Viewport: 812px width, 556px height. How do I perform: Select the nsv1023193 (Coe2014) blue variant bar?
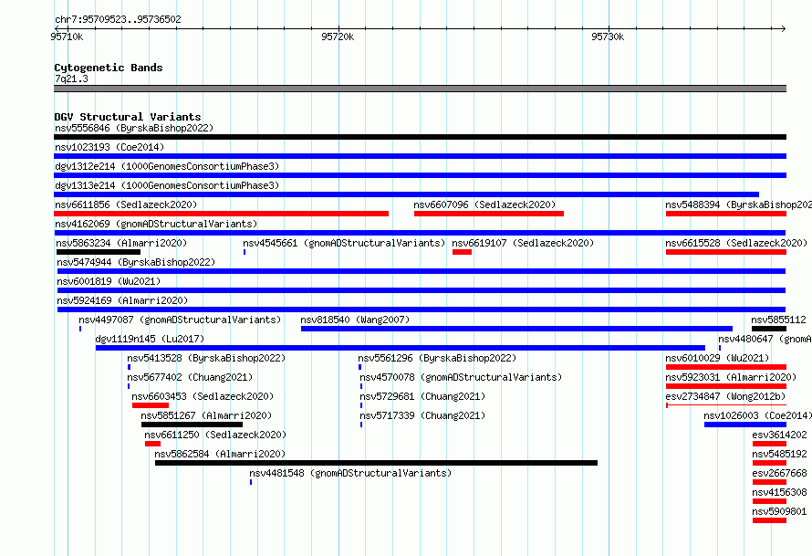[x=420, y=156]
